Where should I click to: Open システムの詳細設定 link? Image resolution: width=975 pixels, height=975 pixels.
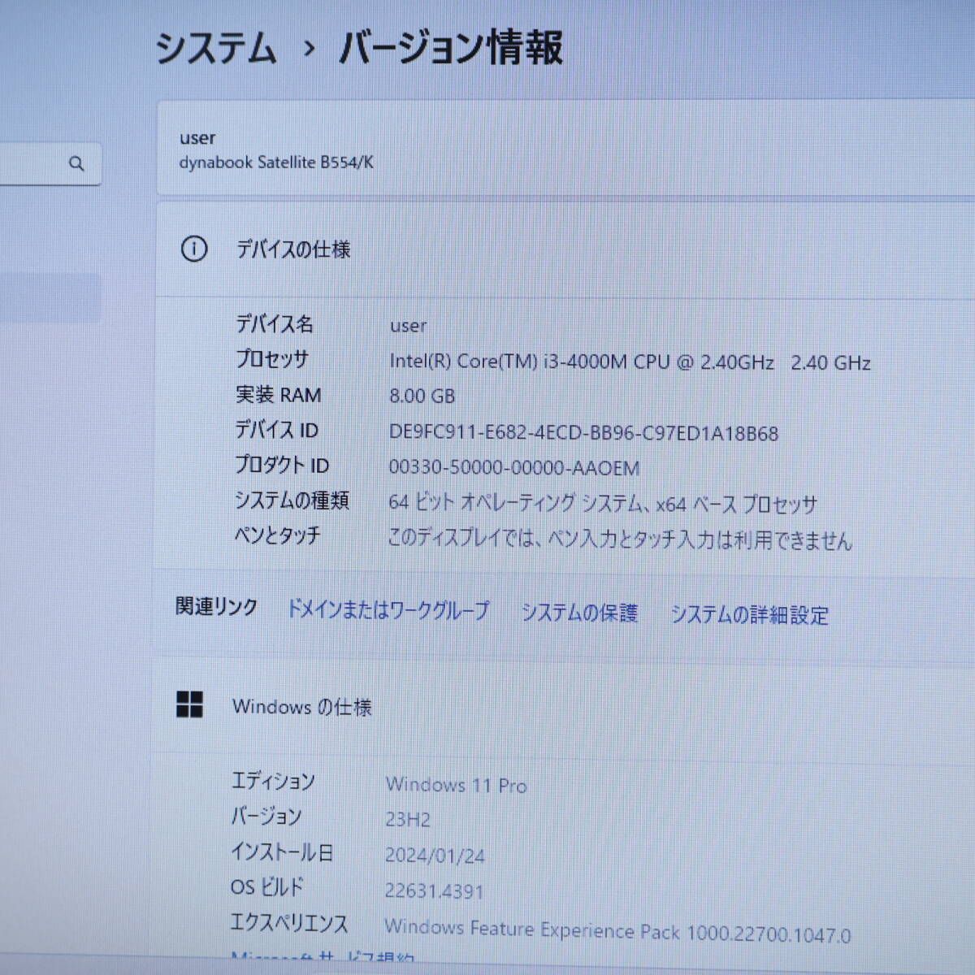coord(749,615)
